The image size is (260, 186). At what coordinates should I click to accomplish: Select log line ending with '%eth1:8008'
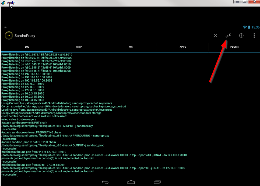point(36,71)
